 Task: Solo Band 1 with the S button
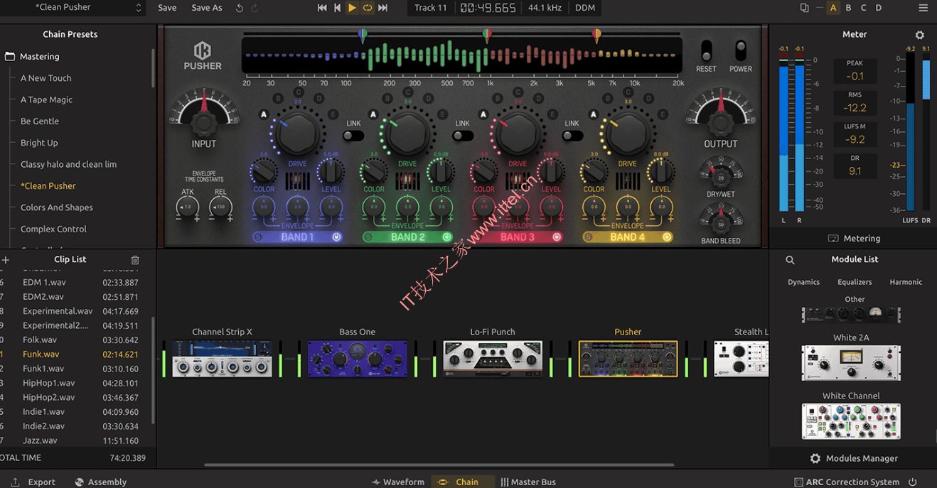(258, 237)
